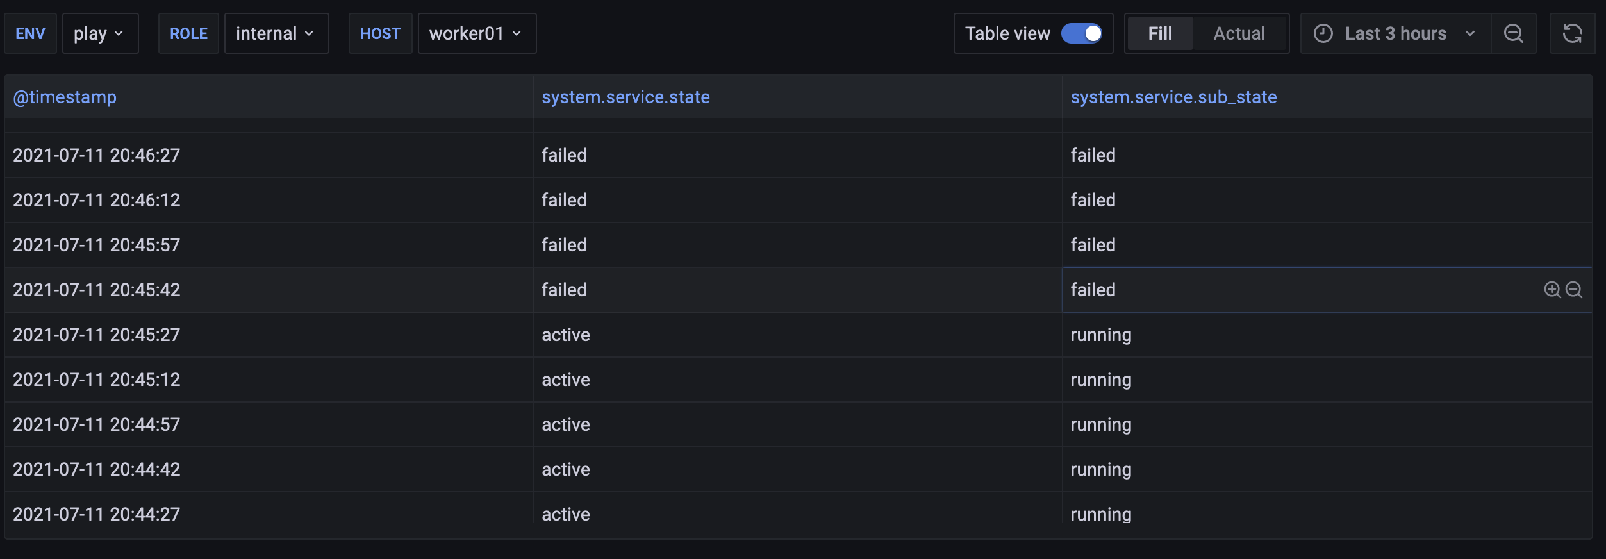1606x559 pixels.
Task: Select the Fill display option
Action: pyautogui.click(x=1160, y=33)
